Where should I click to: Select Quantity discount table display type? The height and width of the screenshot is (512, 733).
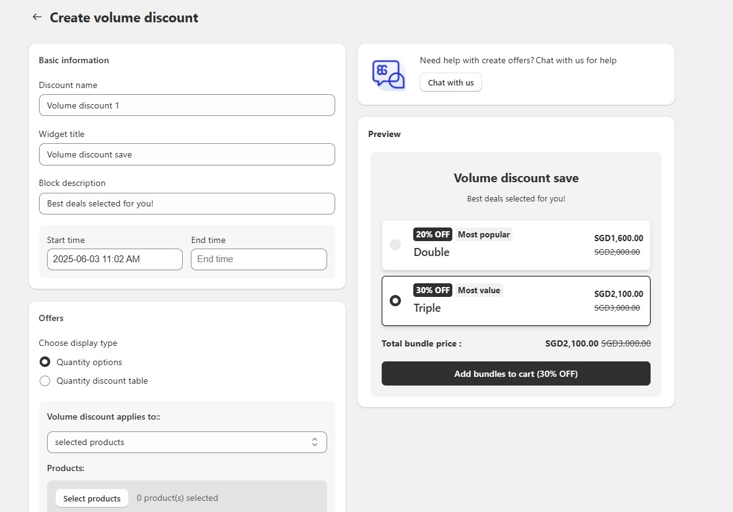pyautogui.click(x=45, y=381)
